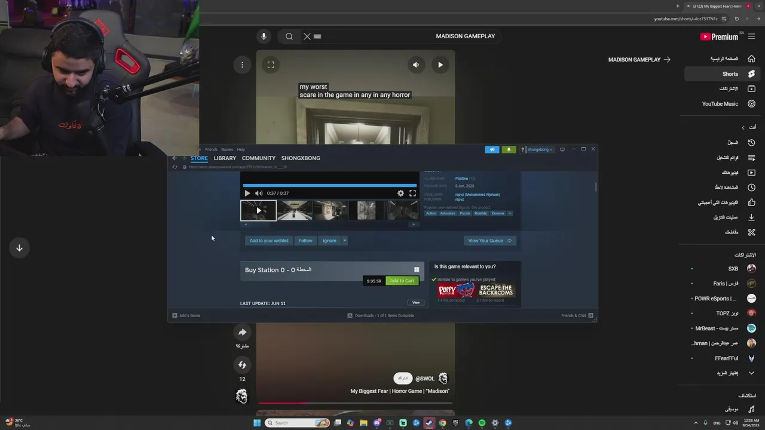Screen dimensions: 765x430
Task: Toggle fullscreen on the YouTube Short
Action: click(x=271, y=64)
